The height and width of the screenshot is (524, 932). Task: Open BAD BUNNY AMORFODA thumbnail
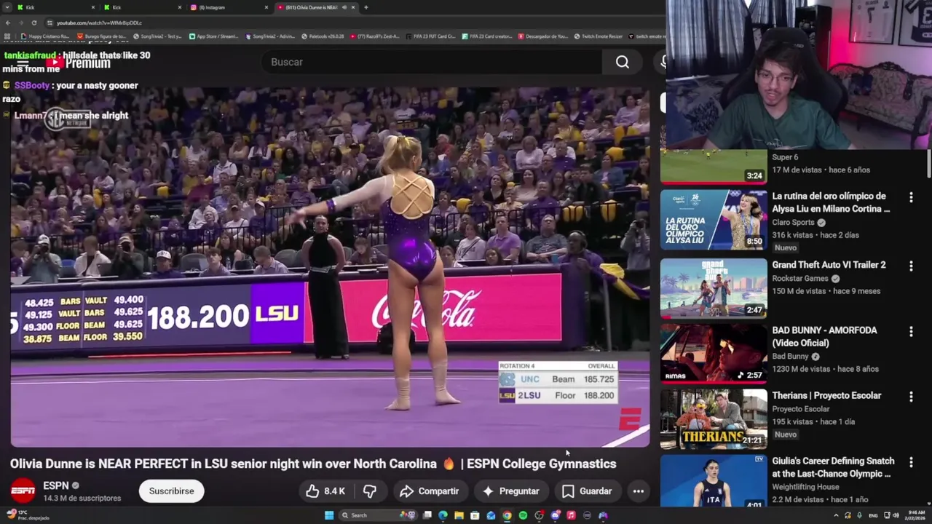coord(714,354)
